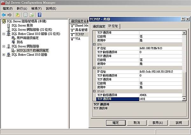This screenshot has height=135, width=191.
Task: Click the 通訊協定名稱 column header
Action: pos(79,21)
